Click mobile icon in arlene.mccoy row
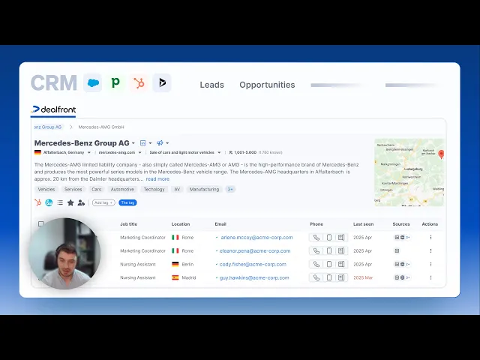 pos(329,238)
